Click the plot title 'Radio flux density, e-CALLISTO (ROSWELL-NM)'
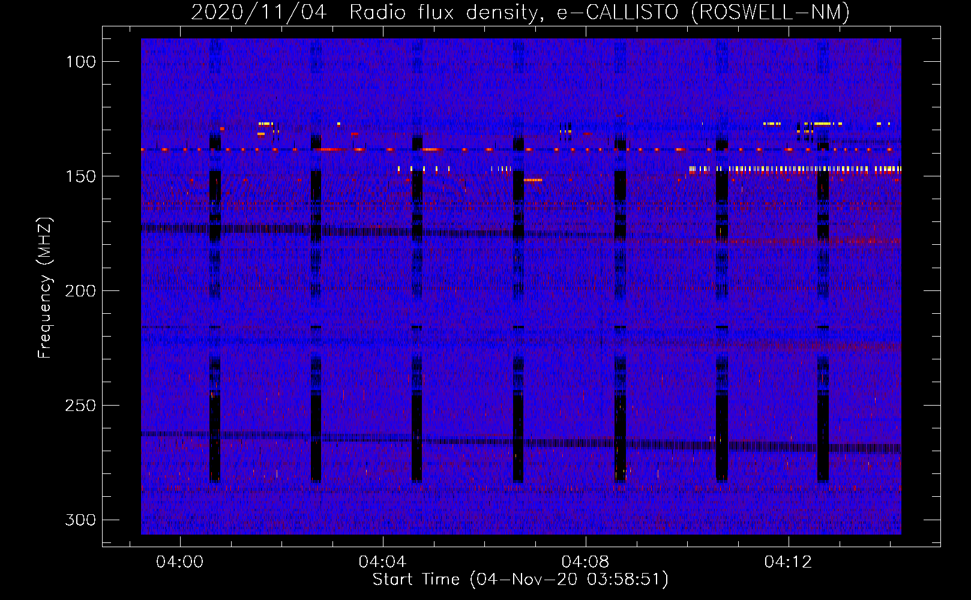 point(600,12)
